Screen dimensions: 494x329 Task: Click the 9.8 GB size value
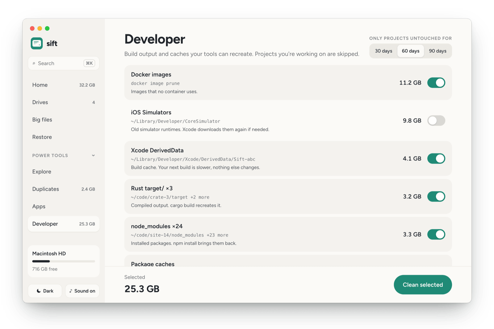coord(412,121)
